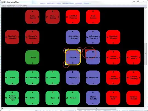Screen dimensions: 148x111
Task: Click the E gate marker of Atropos I
Action: [79, 57]
